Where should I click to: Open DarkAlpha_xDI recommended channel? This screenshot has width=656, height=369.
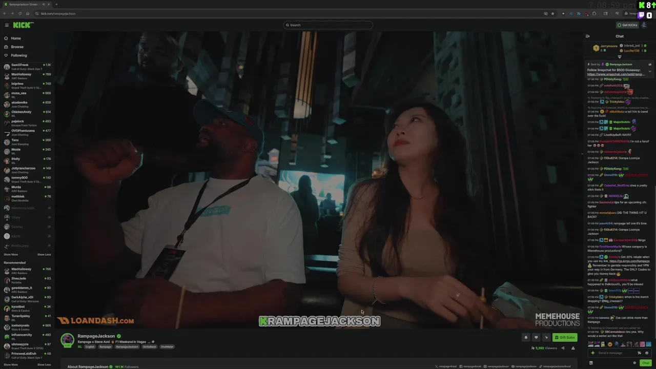[x=27, y=299]
